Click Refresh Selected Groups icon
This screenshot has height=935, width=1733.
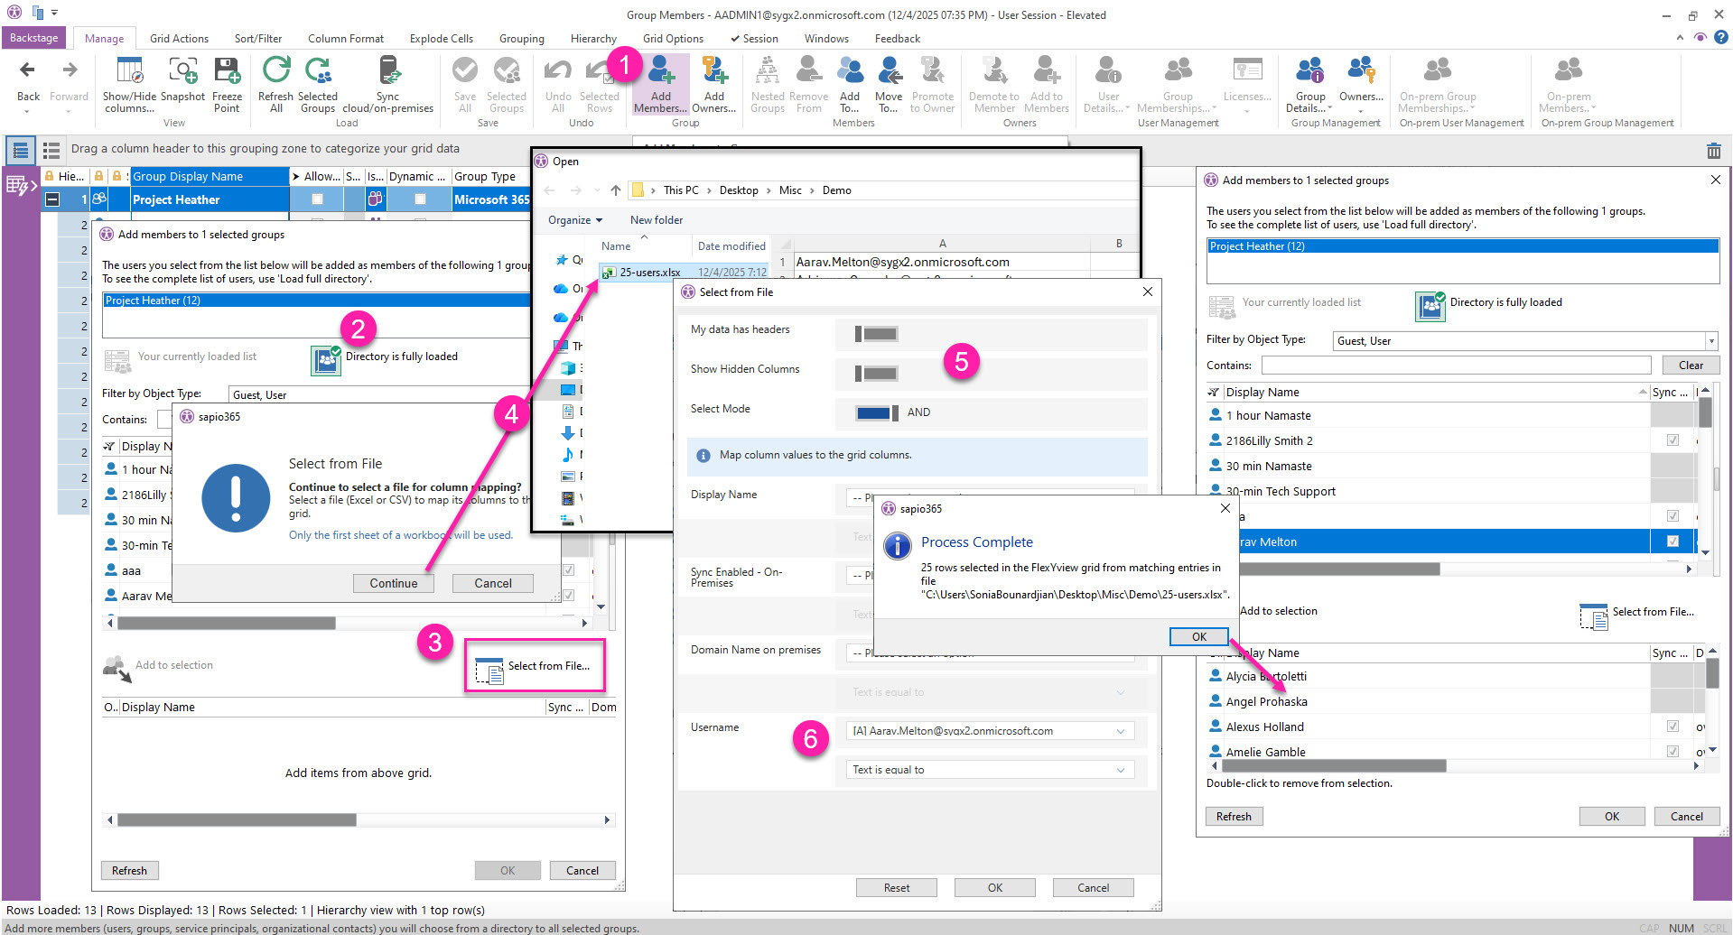[318, 70]
